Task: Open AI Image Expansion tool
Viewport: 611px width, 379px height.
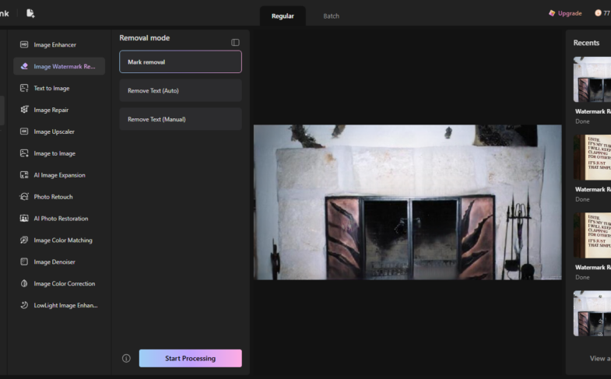Action: click(59, 175)
